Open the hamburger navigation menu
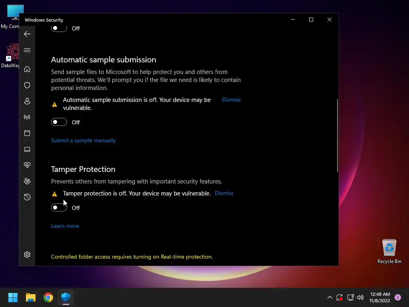 pos(27,50)
